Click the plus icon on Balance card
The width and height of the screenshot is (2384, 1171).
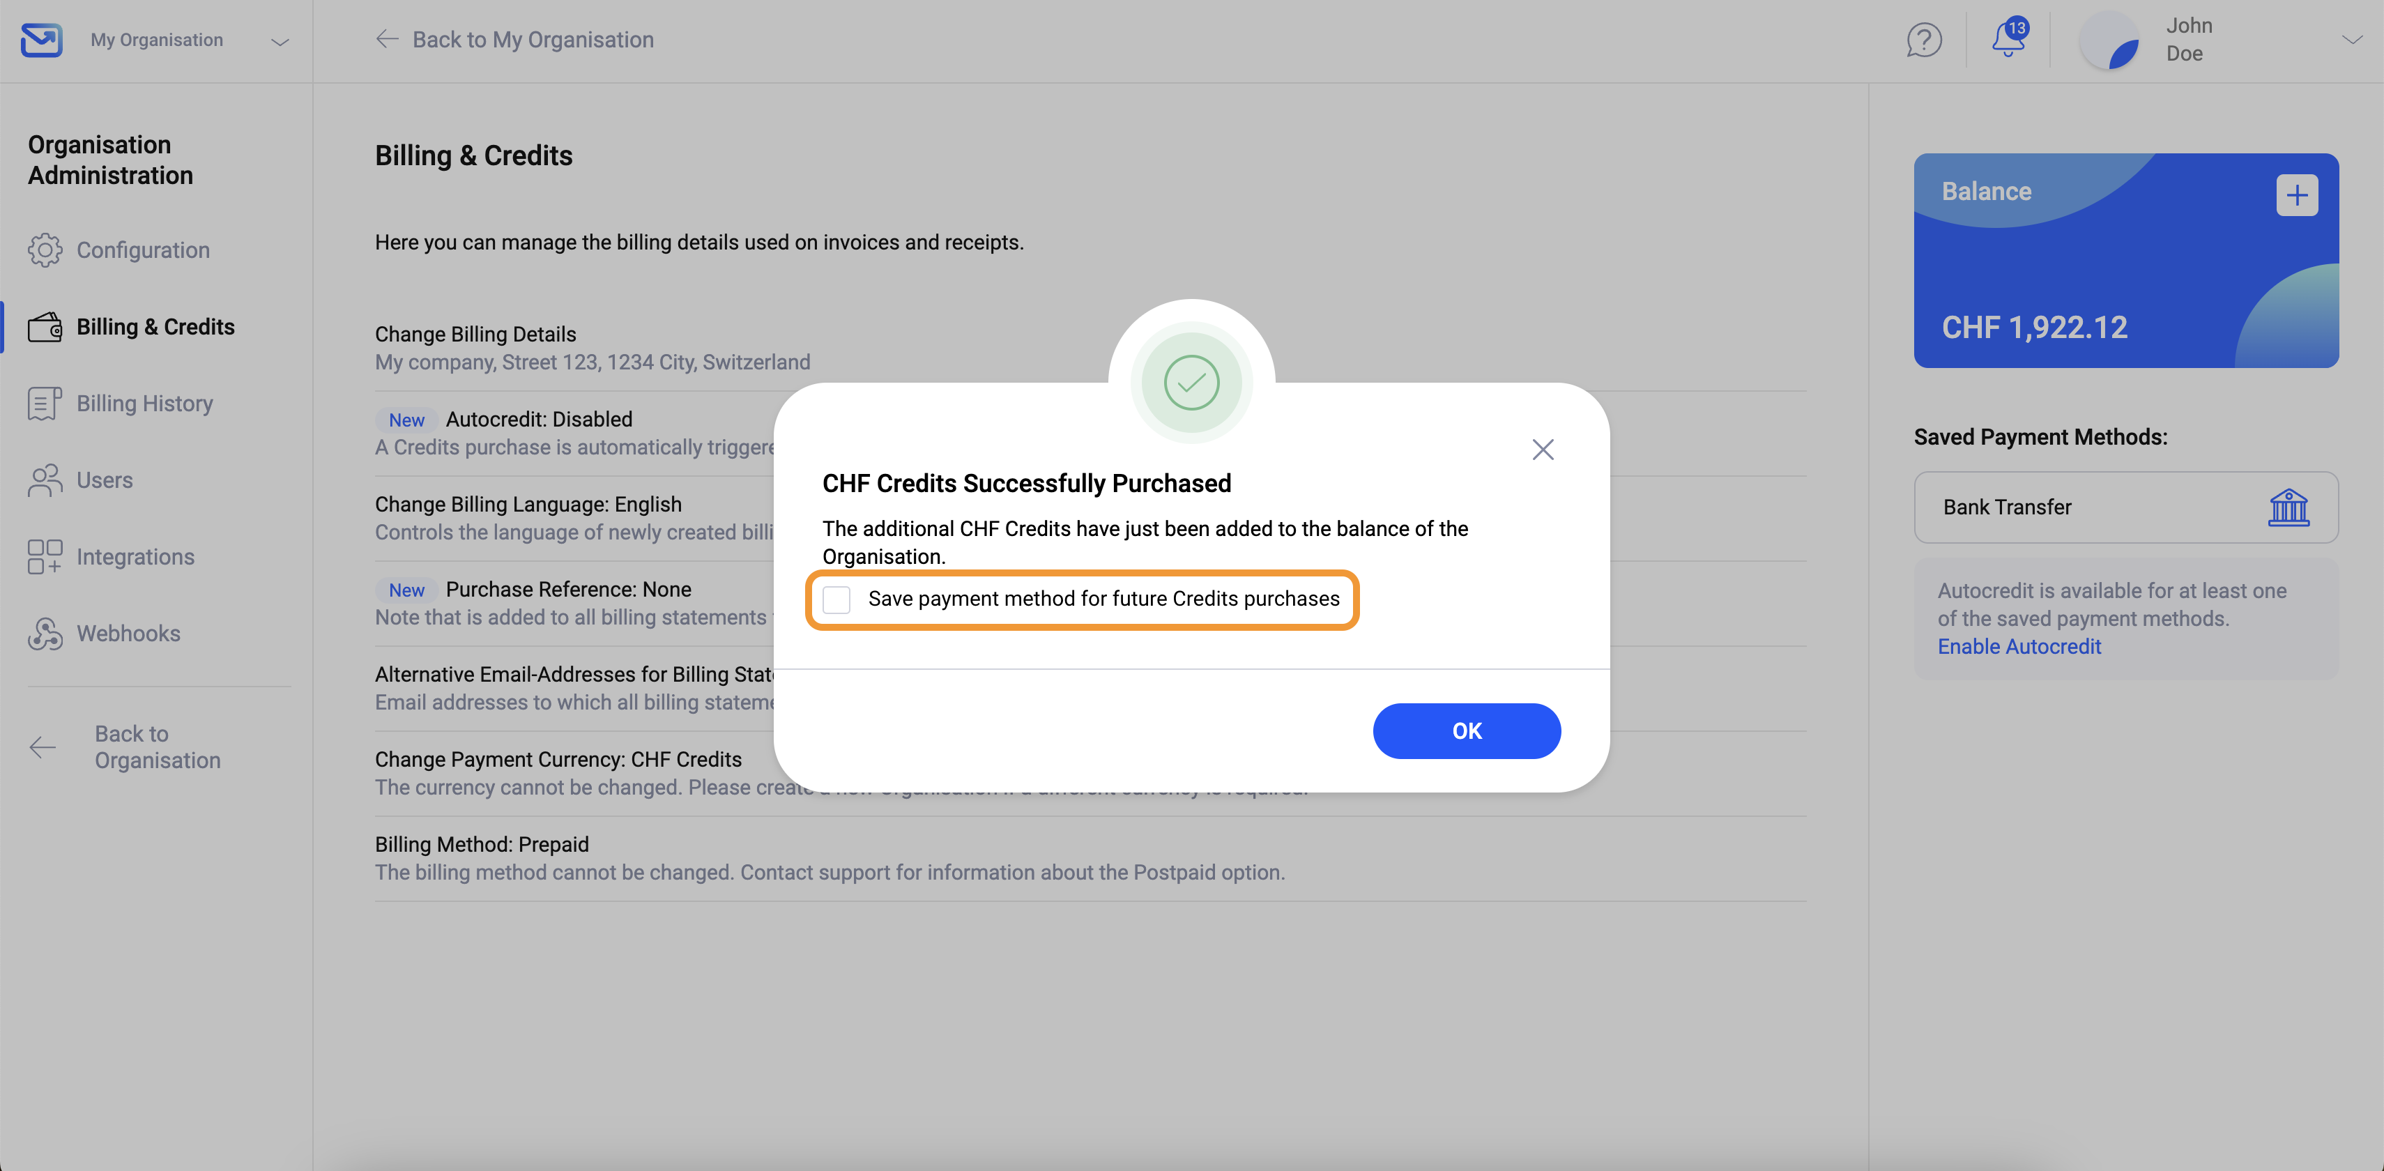point(2296,195)
